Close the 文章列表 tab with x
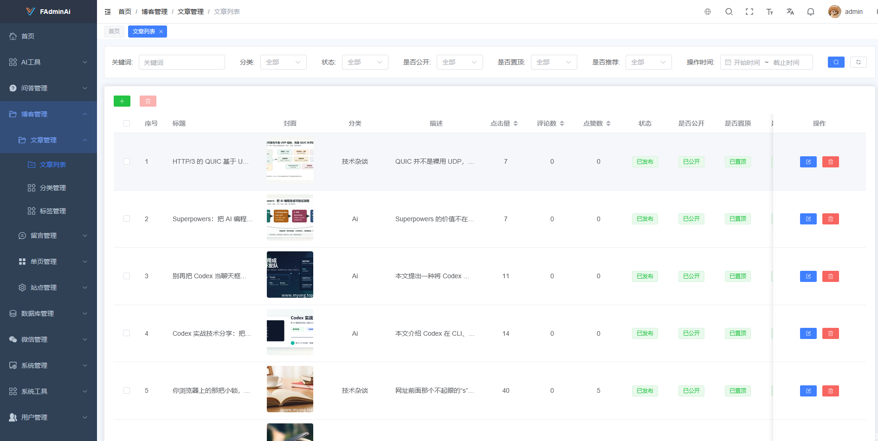Image resolution: width=878 pixels, height=441 pixels. (161, 32)
